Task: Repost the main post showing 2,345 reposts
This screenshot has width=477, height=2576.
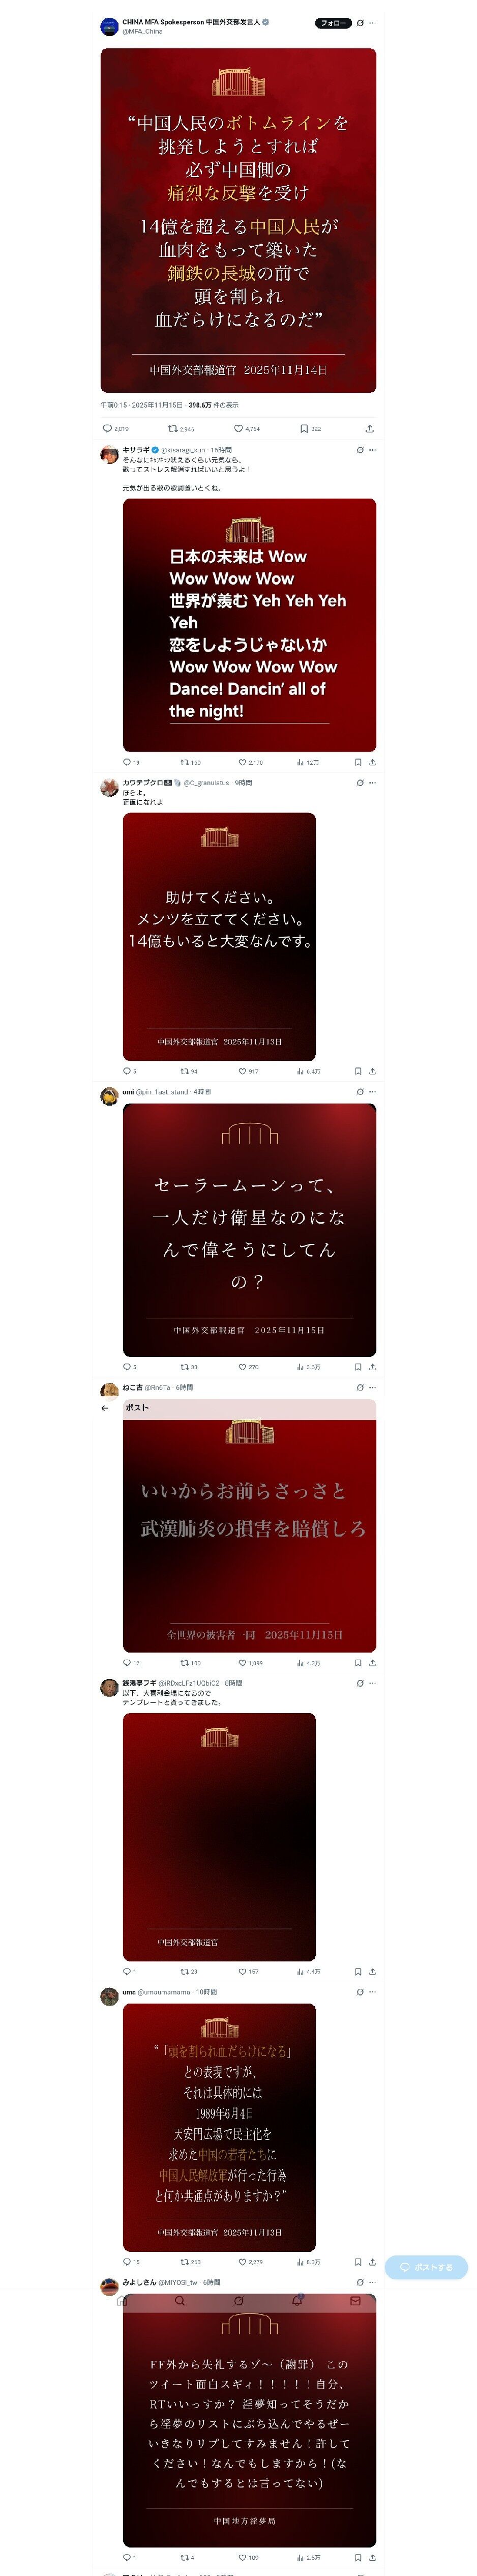Action: tap(181, 429)
